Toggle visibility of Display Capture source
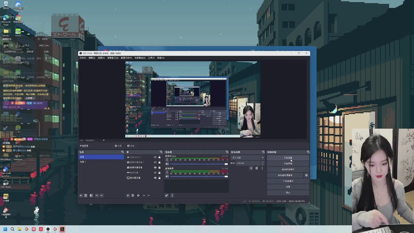This screenshot has width=414, height=233. [x=155, y=178]
